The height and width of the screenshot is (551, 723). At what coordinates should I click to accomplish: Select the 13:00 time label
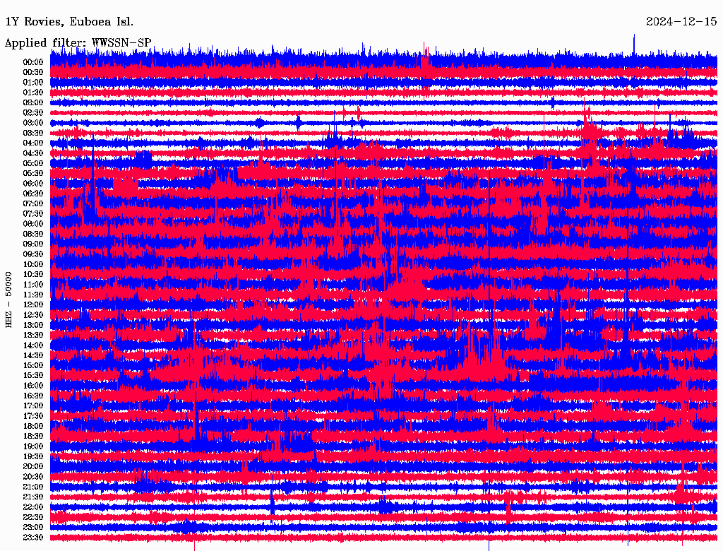point(33,325)
